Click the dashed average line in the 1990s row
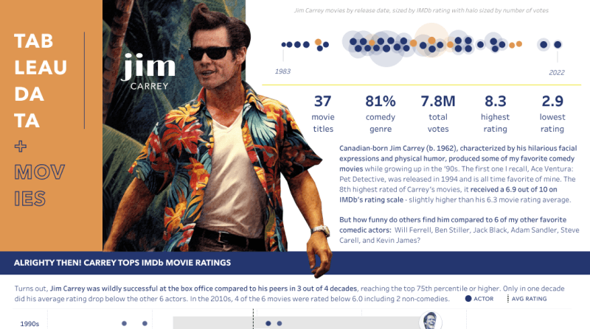The image size is (590, 329). click(253, 321)
